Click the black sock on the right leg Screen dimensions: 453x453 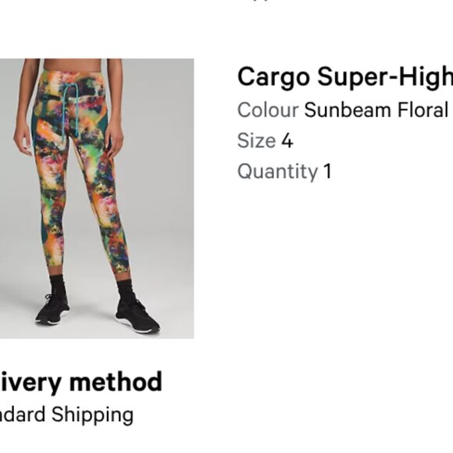(126, 291)
